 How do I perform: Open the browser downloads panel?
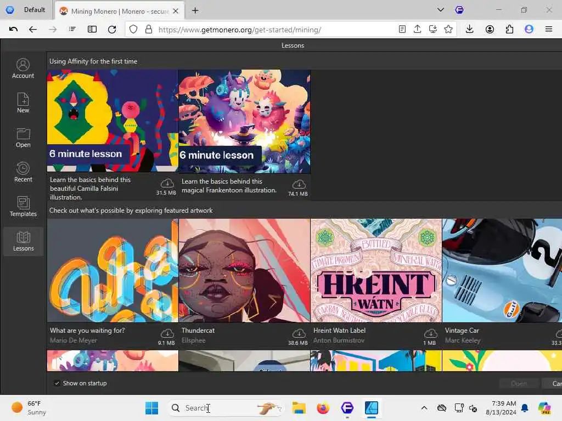[470, 30]
